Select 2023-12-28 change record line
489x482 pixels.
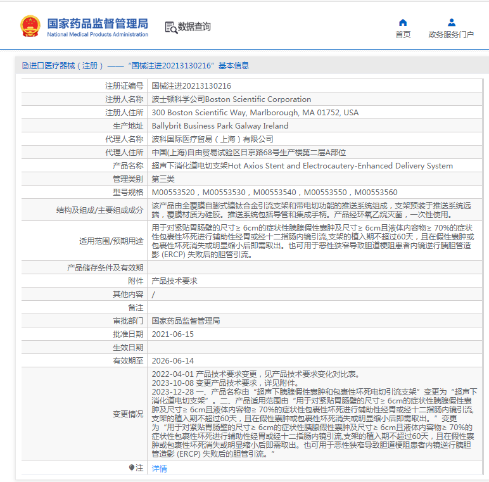[314, 422]
